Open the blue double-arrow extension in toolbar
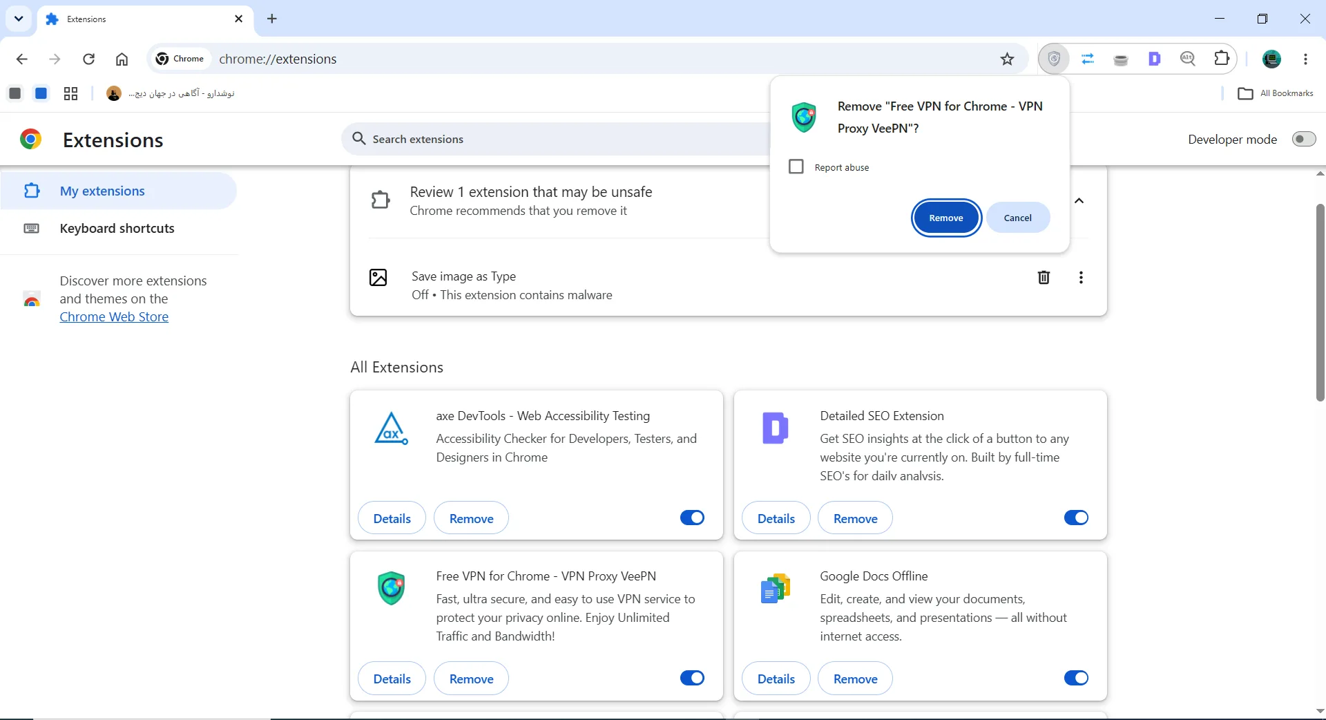The width and height of the screenshot is (1326, 720). (x=1088, y=59)
